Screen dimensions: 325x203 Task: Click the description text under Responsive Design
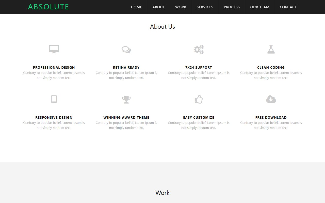[x=54, y=125]
